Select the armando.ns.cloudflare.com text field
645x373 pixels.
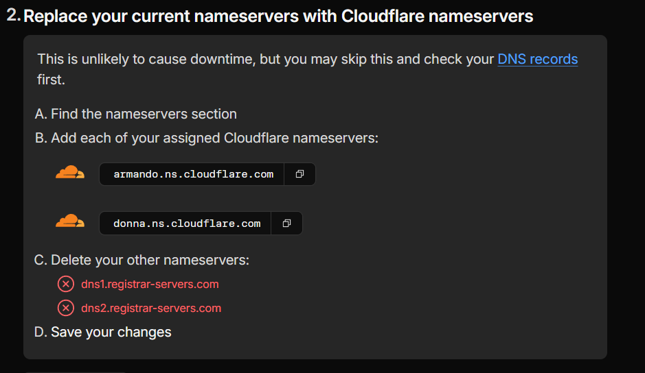pyautogui.click(x=192, y=174)
